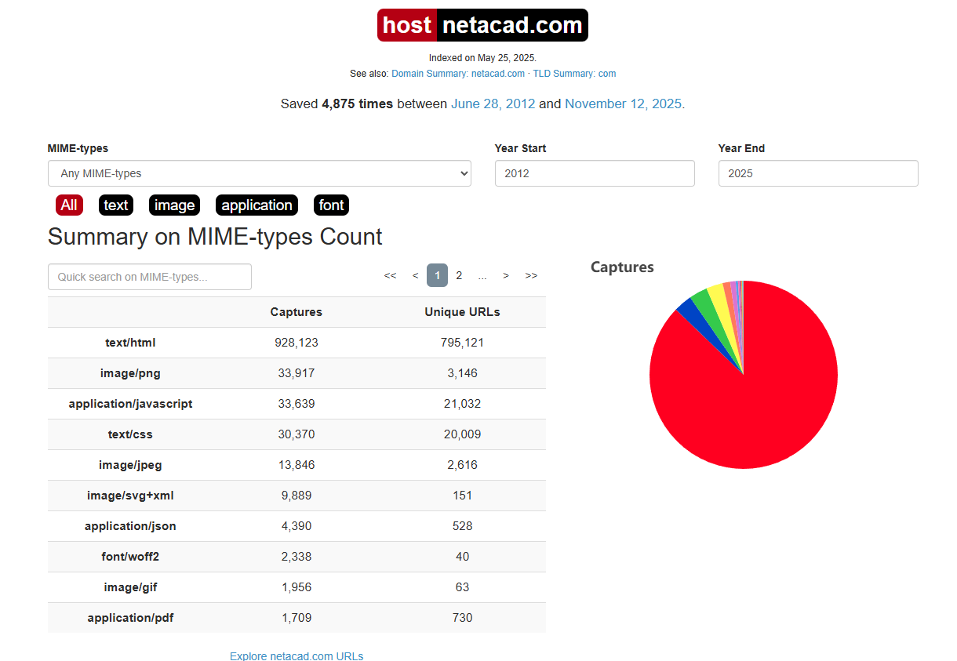The height and width of the screenshot is (661, 957).
Task: Click the 33,917 captures value
Action: click(x=297, y=373)
